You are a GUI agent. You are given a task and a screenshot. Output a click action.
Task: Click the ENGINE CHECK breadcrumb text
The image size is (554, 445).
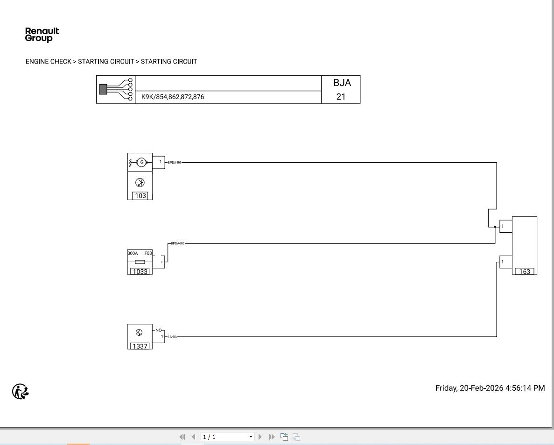tap(49, 62)
